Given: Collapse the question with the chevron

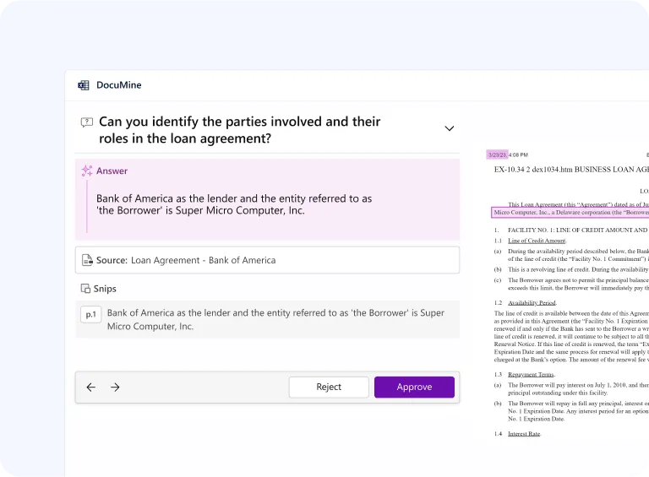Looking at the screenshot, I should tap(449, 128).
